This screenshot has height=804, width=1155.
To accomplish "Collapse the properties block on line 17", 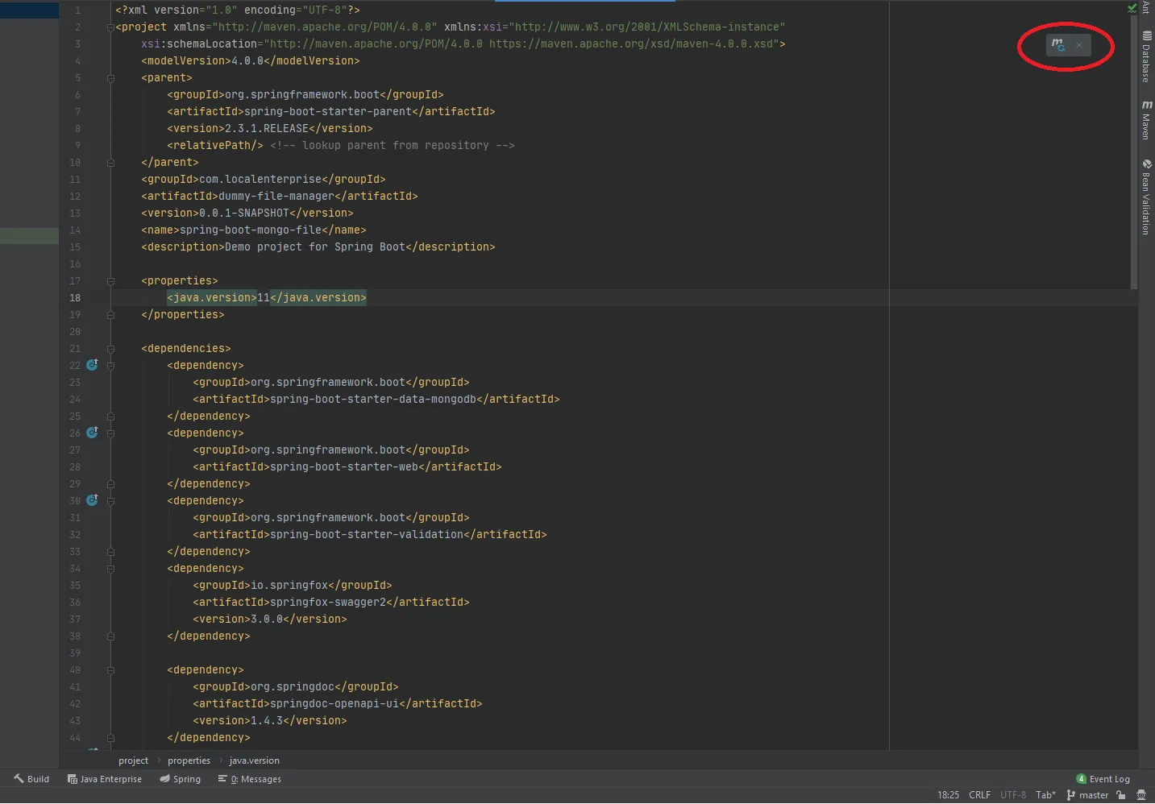I will (110, 281).
